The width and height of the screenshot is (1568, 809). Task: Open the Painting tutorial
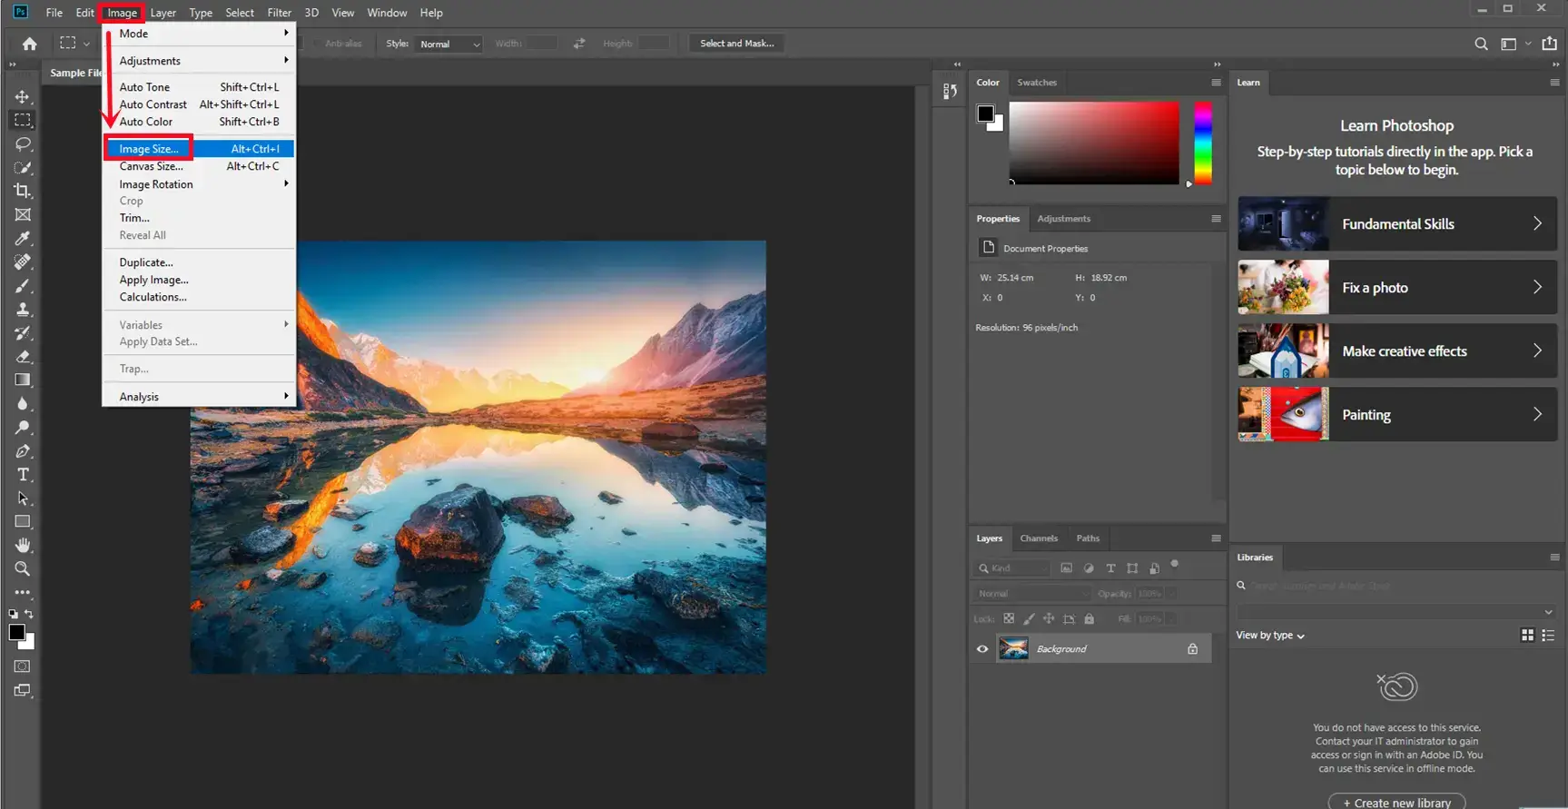pyautogui.click(x=1397, y=414)
